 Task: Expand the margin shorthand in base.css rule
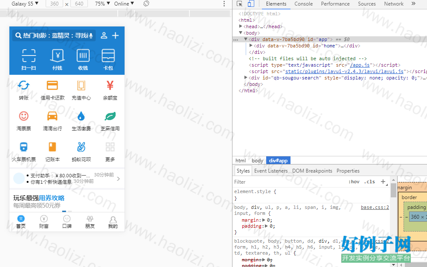pos(264,220)
